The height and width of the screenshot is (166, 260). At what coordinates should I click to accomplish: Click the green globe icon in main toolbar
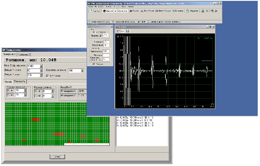pos(207,11)
